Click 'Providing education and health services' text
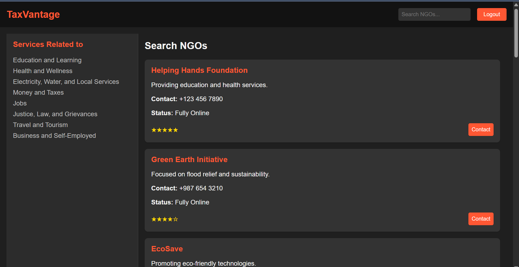Viewport: 519px width, 267px height. 209,85
